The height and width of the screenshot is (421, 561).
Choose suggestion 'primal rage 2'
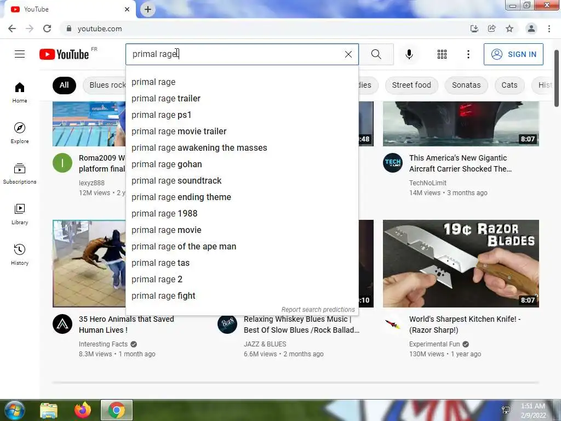[x=242, y=279]
